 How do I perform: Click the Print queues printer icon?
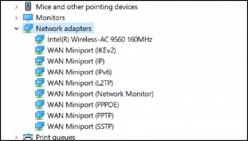pos(28,137)
